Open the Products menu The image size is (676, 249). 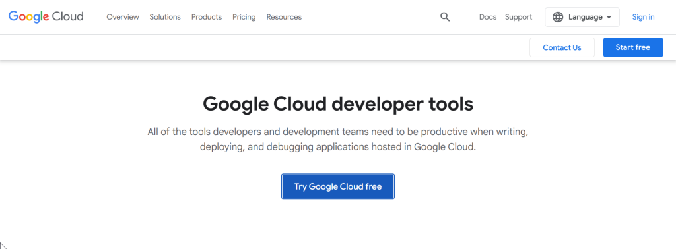(x=207, y=17)
